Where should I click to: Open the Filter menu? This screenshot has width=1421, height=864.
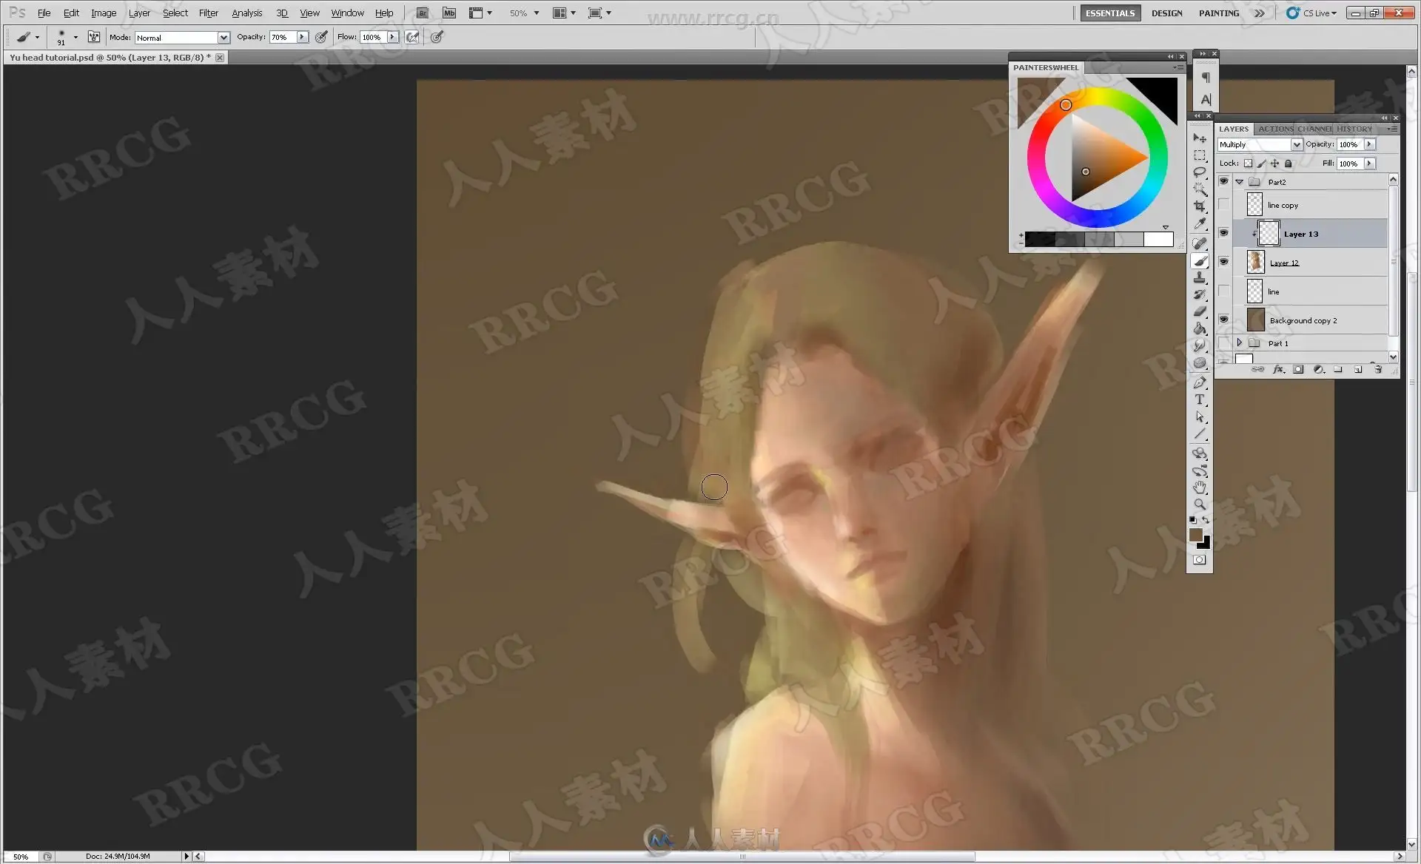208,13
